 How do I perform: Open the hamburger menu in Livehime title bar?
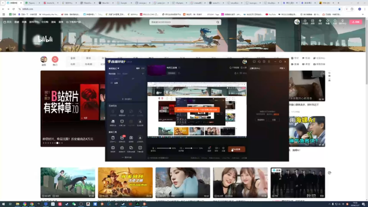[x=269, y=62]
